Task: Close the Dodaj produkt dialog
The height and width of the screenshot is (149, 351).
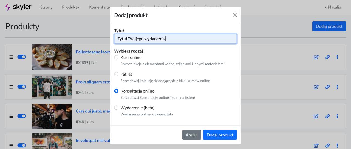Action: click(234, 15)
